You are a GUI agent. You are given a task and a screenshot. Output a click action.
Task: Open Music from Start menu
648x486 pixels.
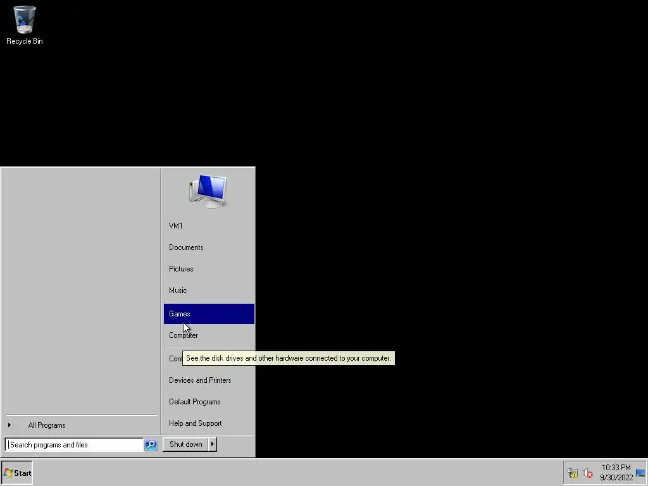coord(209,290)
